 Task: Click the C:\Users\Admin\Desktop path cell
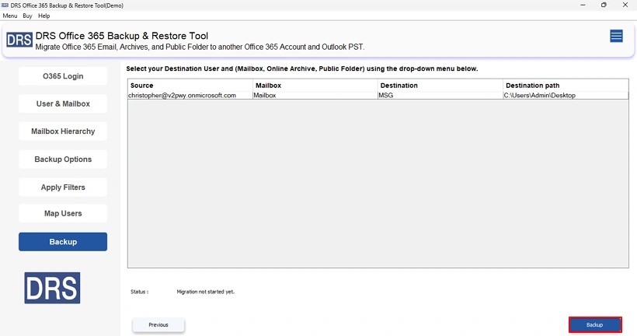click(x=566, y=95)
